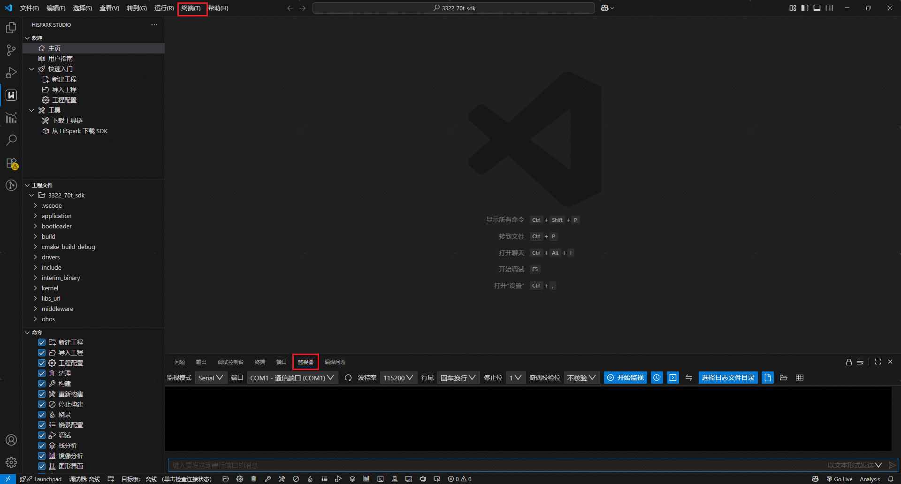Click the 开始监视 button

point(625,378)
